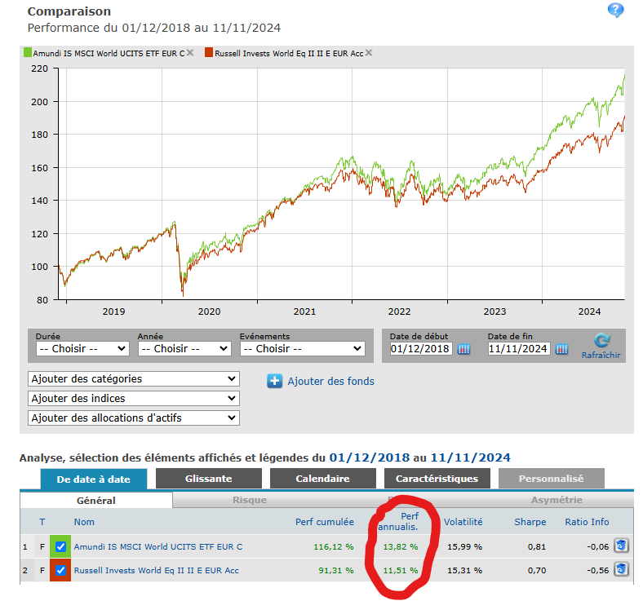Select the Général sub-tab
643x601 pixels.
coord(96,500)
